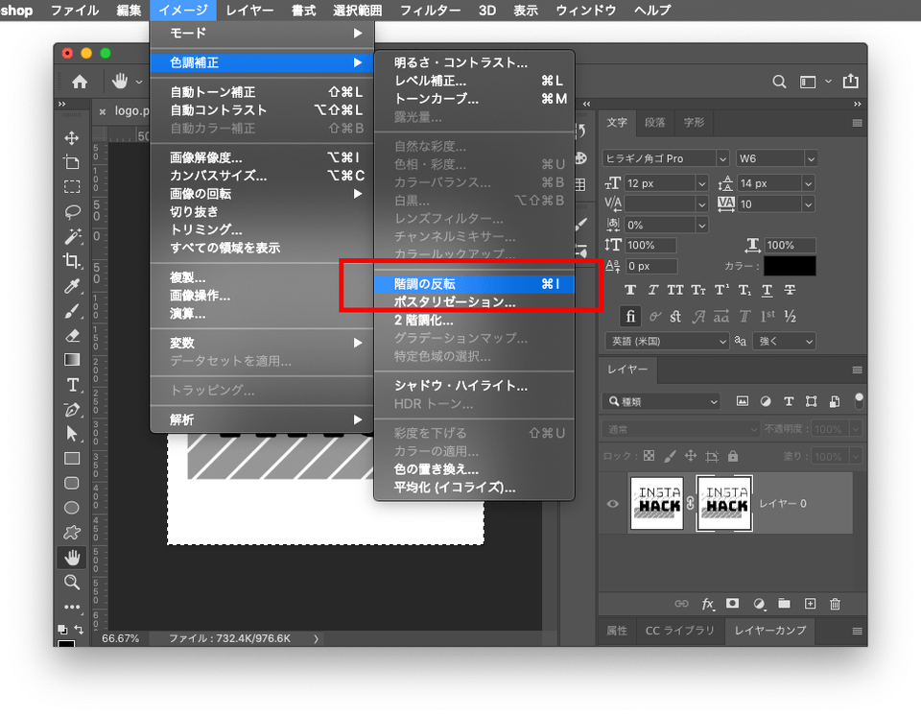Select the Eyedropper tool
This screenshot has height=717, width=921.
click(72, 286)
